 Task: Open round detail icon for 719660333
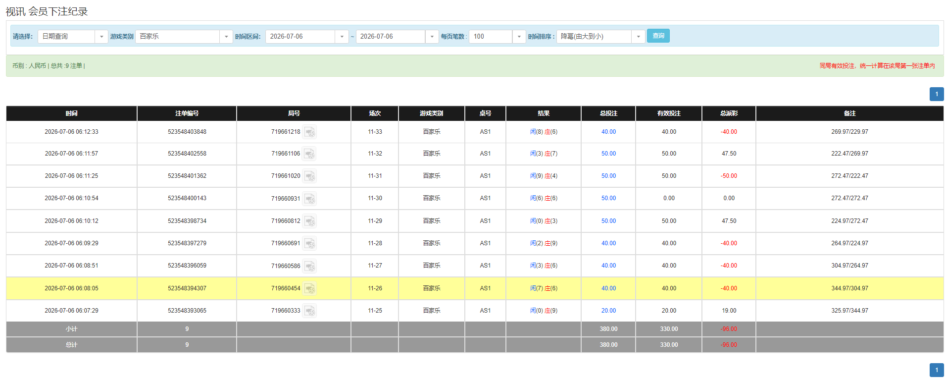(310, 311)
